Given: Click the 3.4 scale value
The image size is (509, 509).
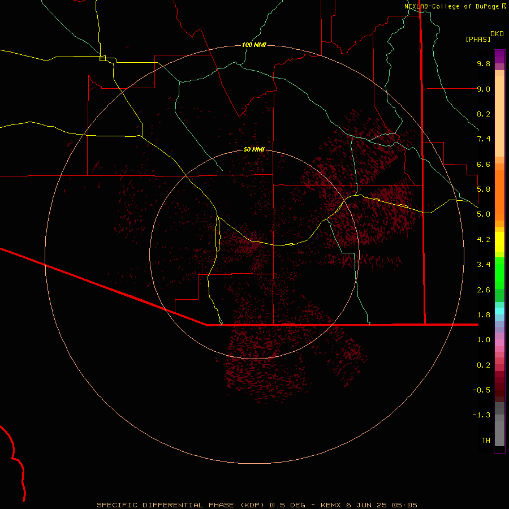Looking at the screenshot, I should 484,265.
